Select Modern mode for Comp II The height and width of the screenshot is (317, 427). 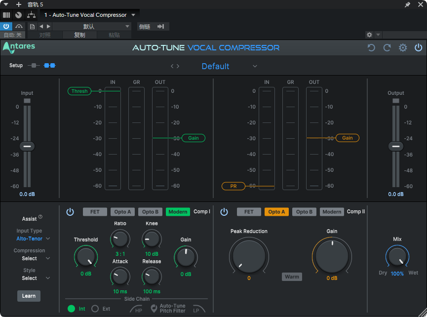(332, 212)
